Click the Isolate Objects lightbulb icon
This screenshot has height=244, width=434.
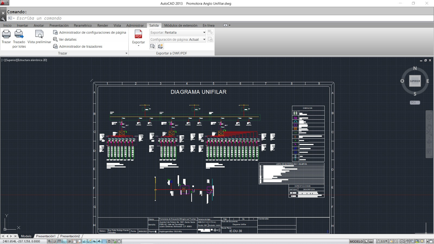(422, 241)
